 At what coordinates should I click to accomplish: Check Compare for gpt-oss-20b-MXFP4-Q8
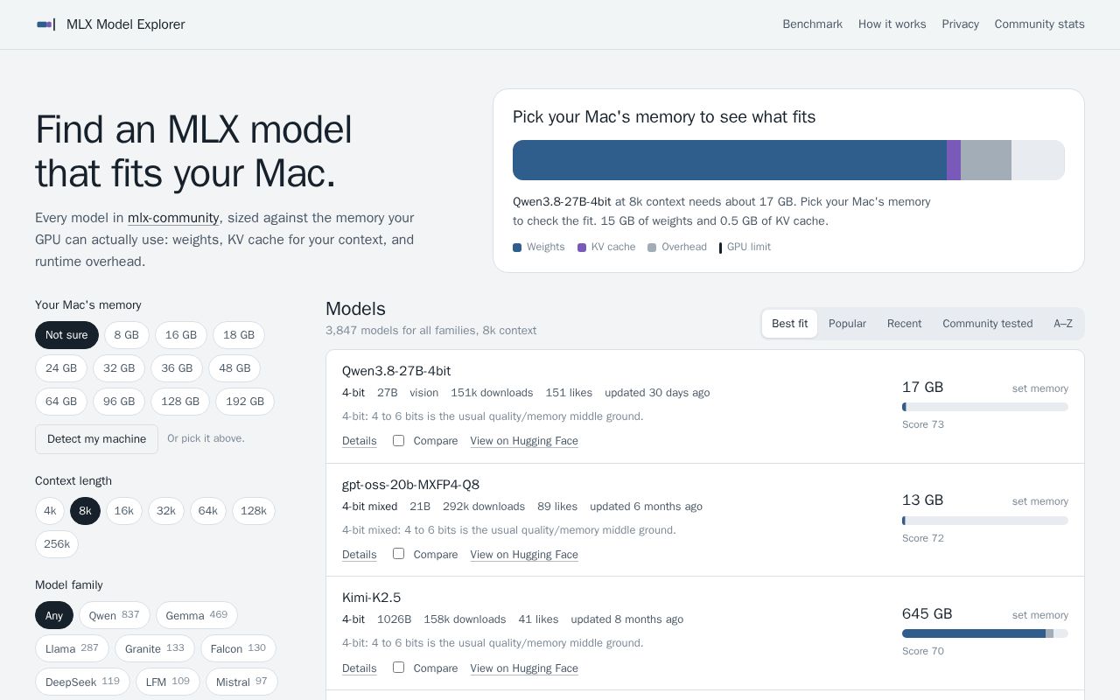point(398,553)
